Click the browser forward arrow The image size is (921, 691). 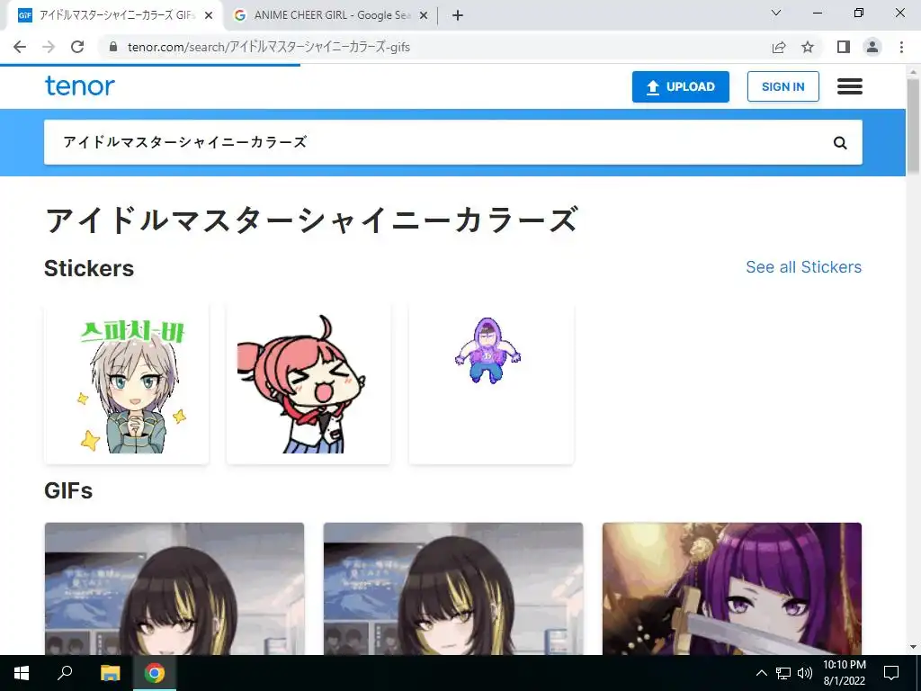(x=49, y=47)
